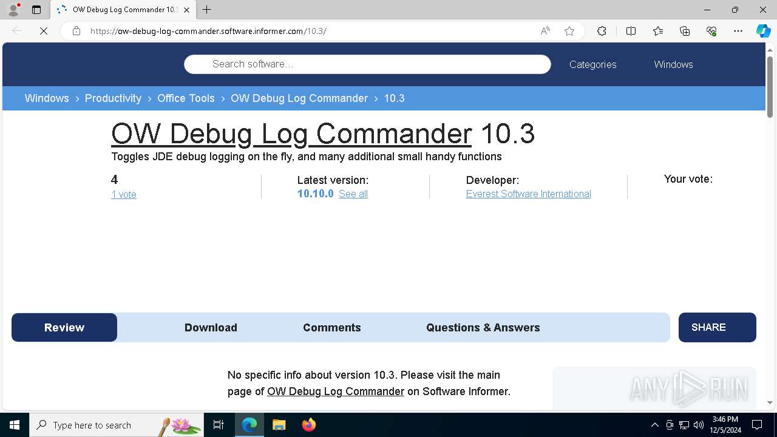This screenshot has height=437, width=777.
Task: Click the address bar URL
Action: pyautogui.click(x=208, y=31)
